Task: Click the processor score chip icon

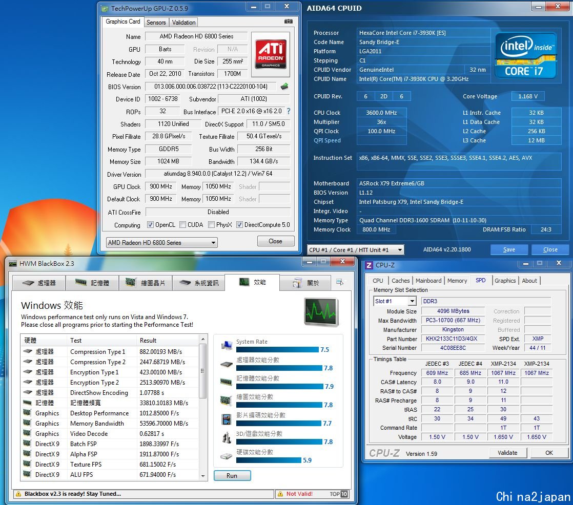Action: (227, 364)
